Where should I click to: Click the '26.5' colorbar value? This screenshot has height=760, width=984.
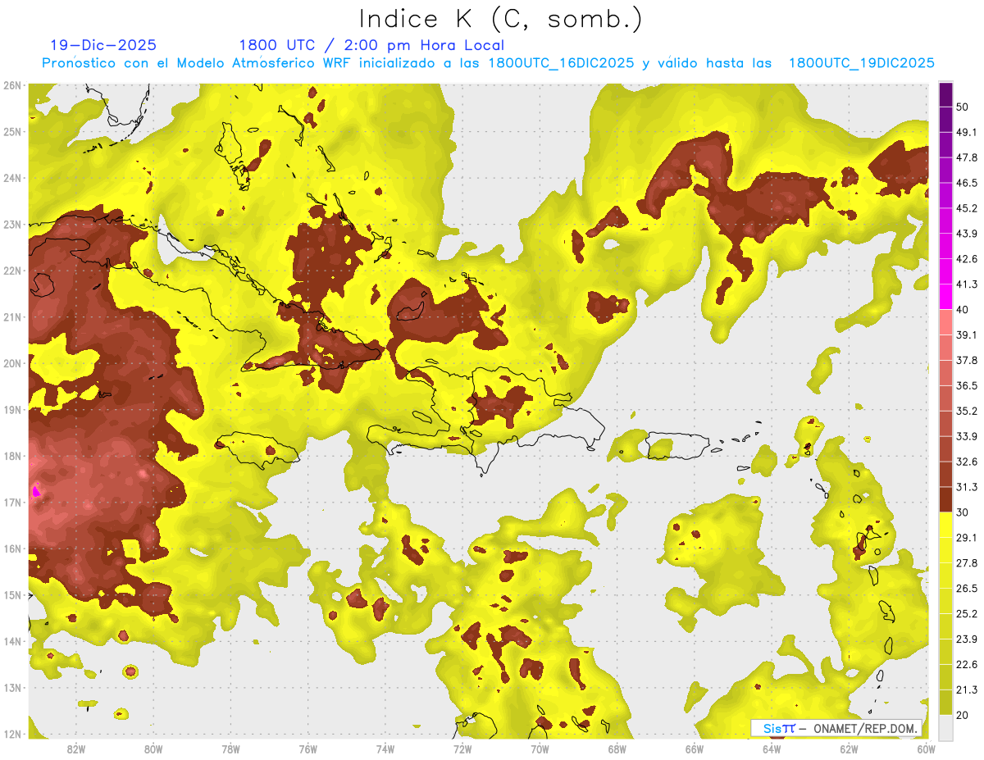(967, 588)
